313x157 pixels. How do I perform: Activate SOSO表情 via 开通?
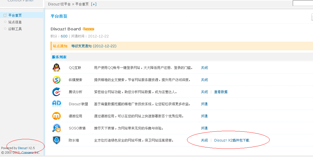point(204,128)
